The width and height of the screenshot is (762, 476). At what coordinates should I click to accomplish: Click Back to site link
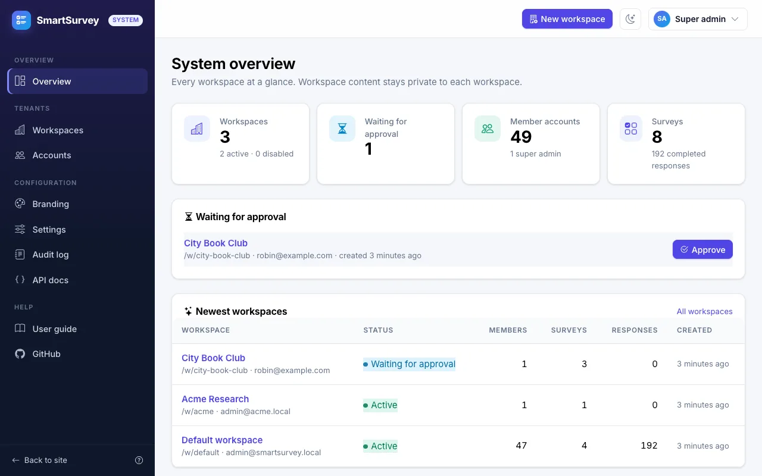tap(39, 460)
